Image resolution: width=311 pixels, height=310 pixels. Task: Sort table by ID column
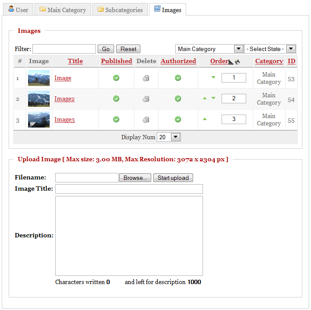[292, 61]
